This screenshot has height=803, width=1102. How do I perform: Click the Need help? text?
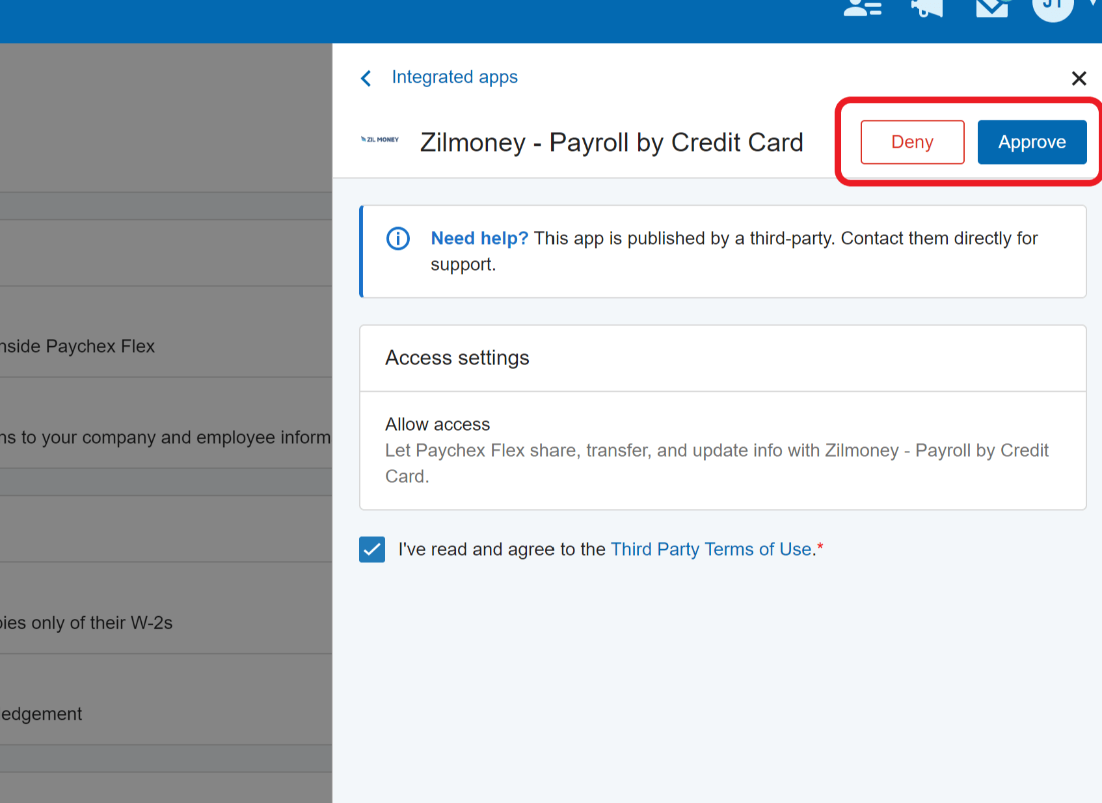click(x=479, y=238)
